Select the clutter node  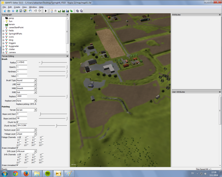pos(12,49)
